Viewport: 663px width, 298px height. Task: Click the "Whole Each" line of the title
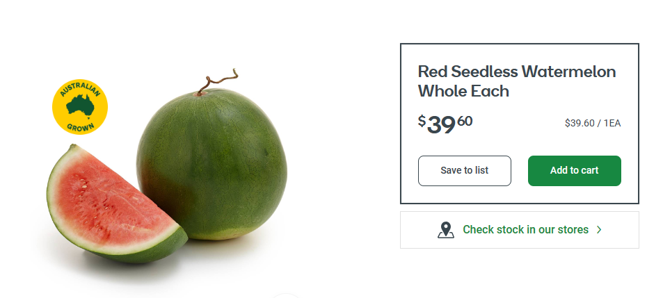(463, 91)
